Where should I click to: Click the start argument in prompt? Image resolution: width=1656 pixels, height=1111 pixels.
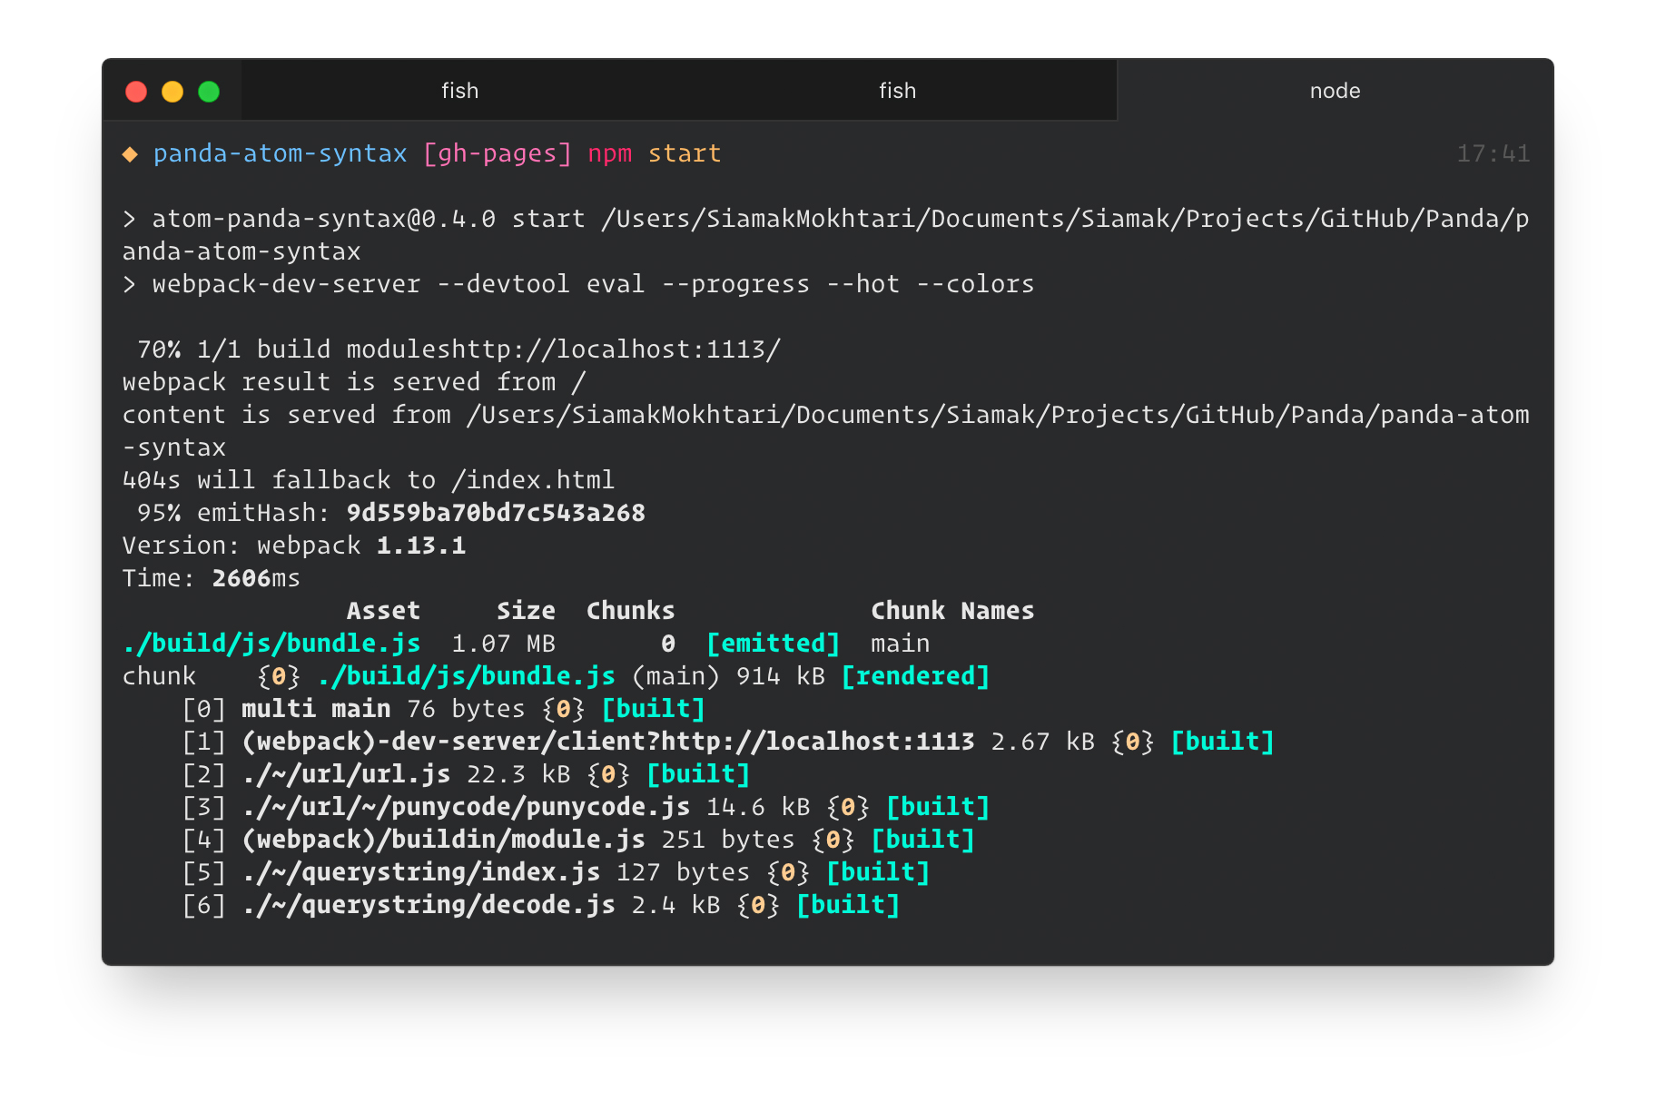[x=685, y=153]
